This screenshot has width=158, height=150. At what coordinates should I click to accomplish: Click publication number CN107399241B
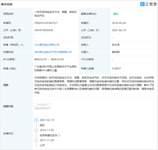tap(44, 30)
